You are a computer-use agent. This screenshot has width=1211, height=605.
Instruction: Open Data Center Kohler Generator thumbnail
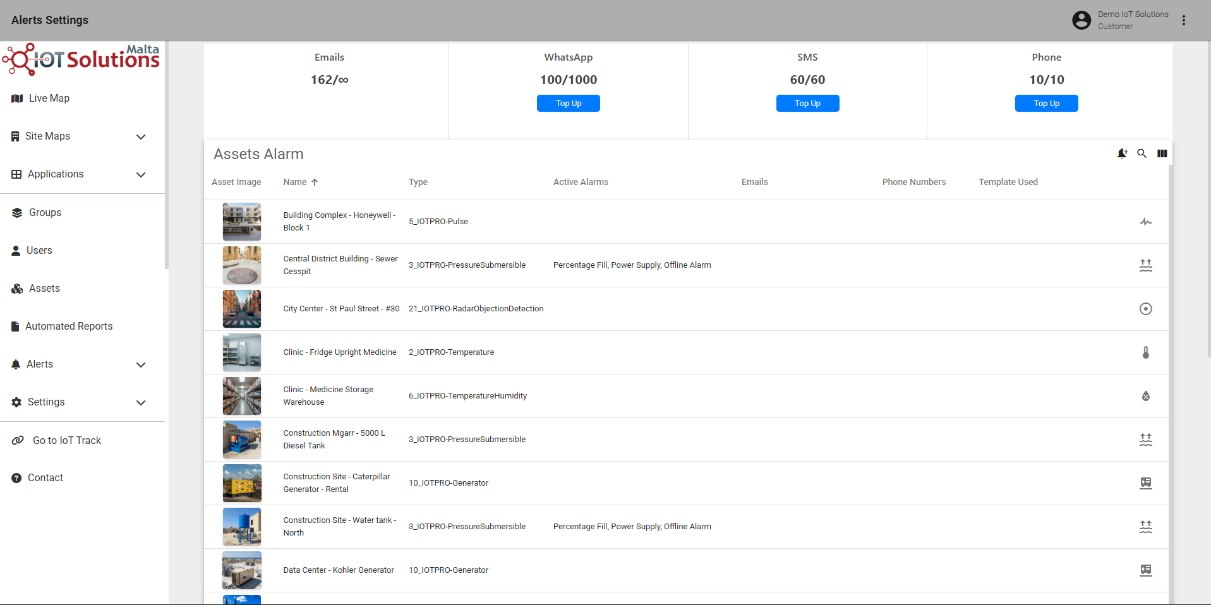point(241,570)
